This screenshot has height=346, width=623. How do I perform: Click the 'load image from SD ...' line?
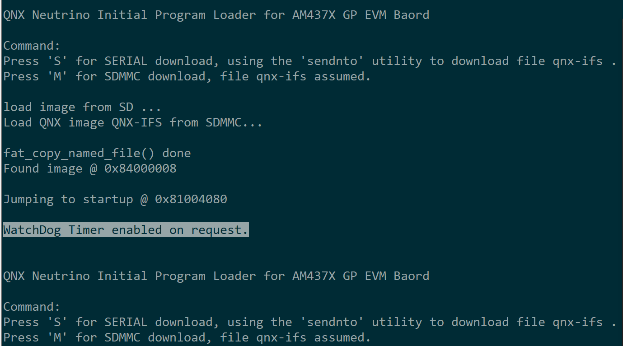[82, 108]
